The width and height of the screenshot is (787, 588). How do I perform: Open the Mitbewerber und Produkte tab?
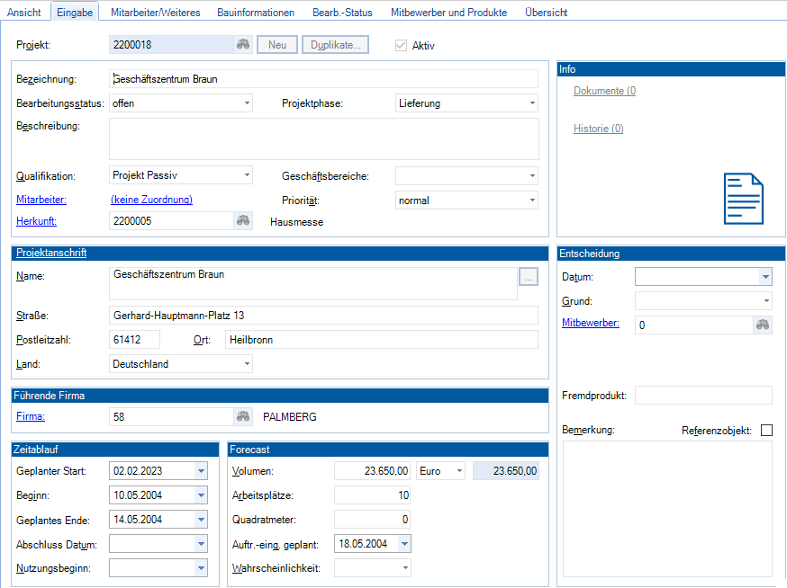[x=448, y=13]
